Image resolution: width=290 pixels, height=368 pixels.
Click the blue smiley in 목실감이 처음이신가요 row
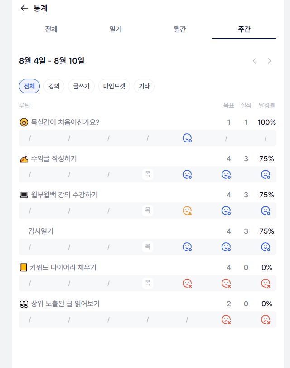(x=187, y=138)
